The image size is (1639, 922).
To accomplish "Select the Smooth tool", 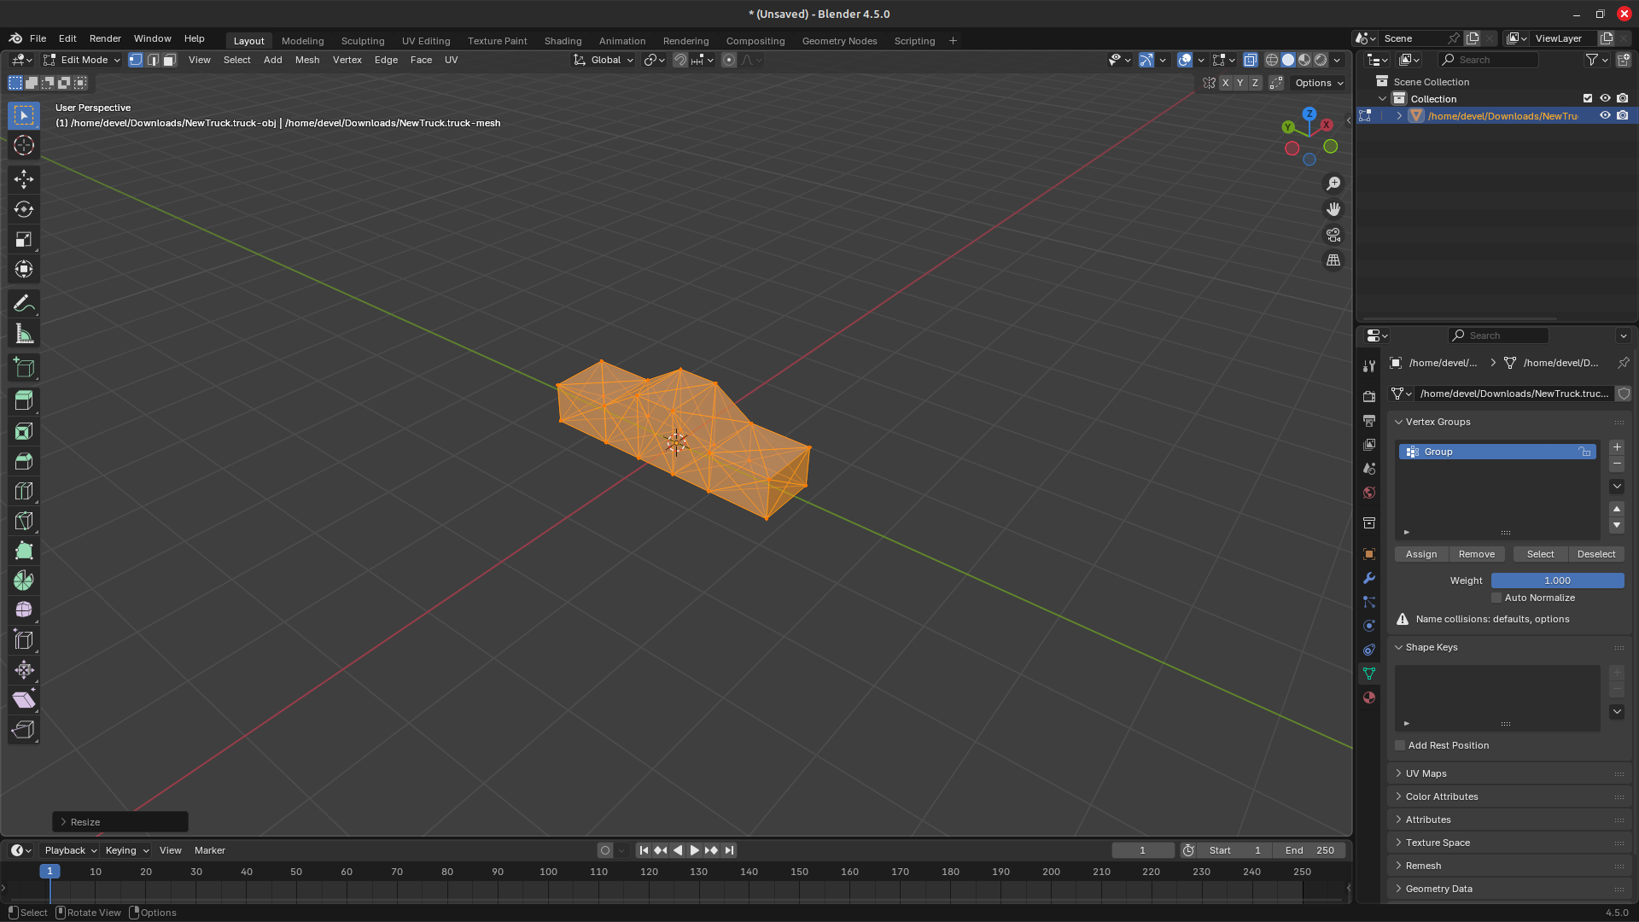I will click(x=24, y=610).
